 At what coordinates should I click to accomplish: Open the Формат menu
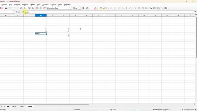25,5
